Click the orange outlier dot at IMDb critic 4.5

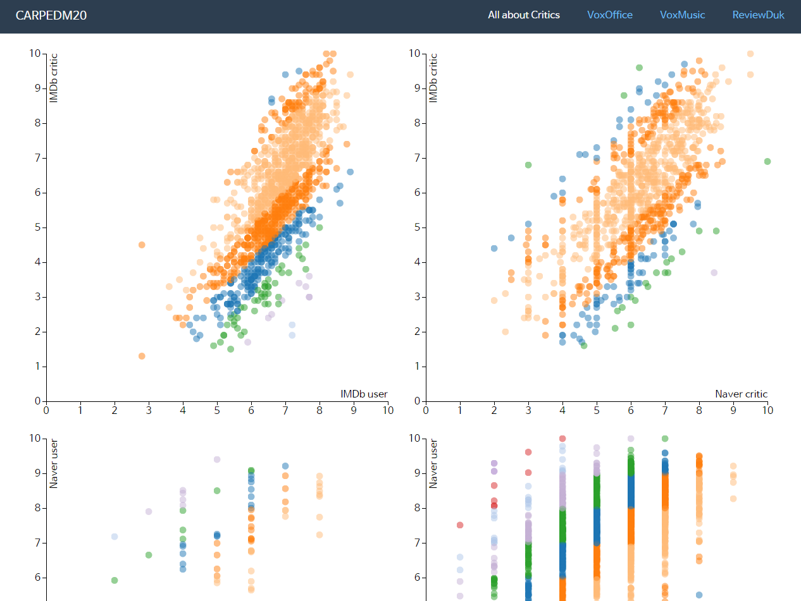click(x=142, y=245)
